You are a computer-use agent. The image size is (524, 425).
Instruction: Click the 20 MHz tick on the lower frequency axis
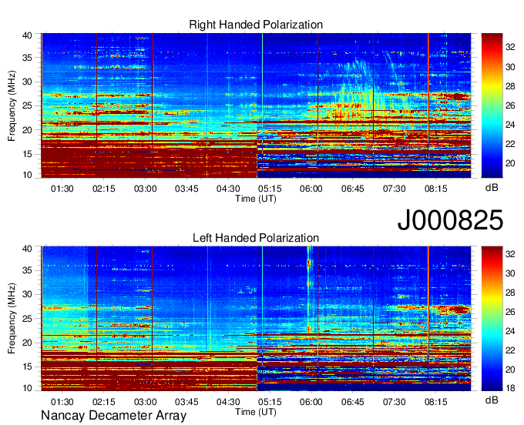point(27,343)
